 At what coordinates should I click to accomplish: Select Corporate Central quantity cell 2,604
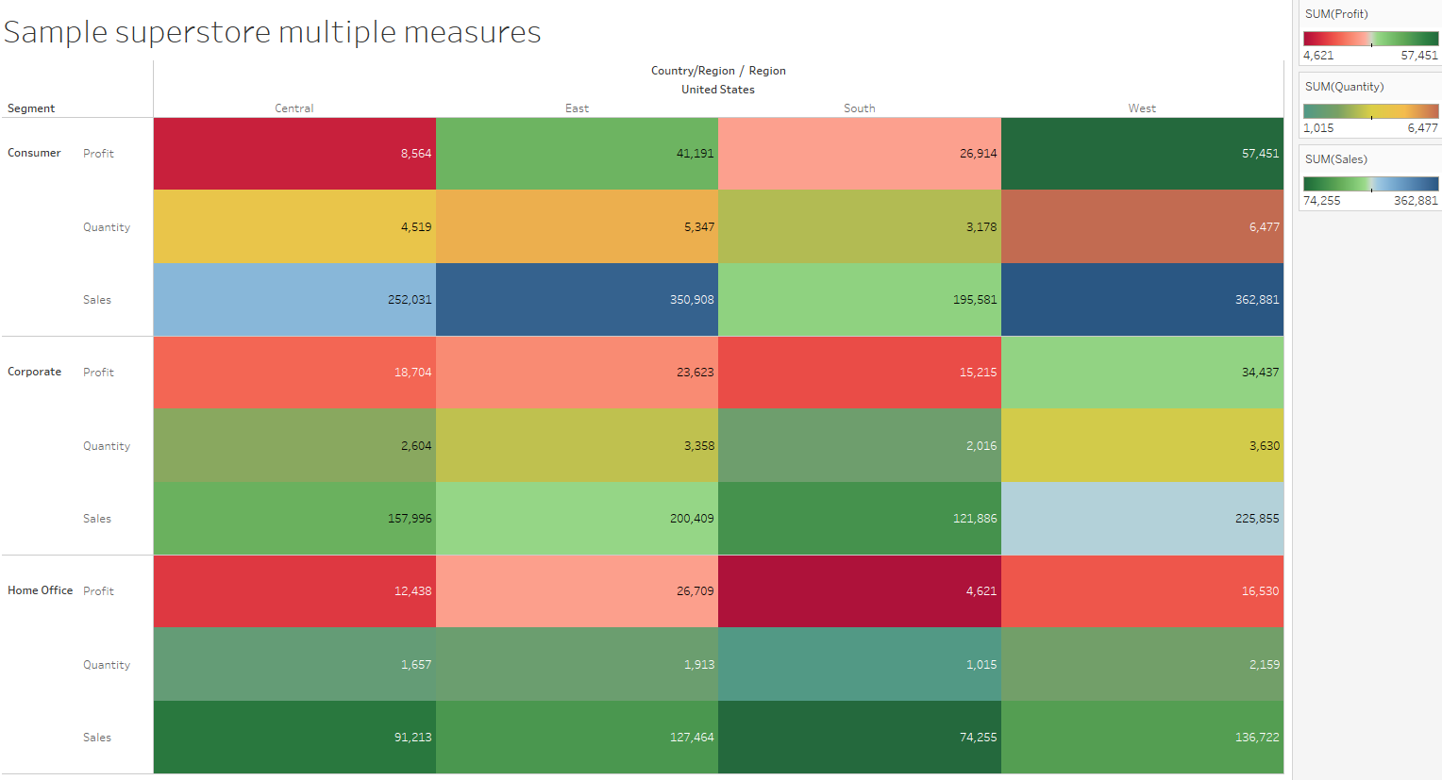pos(294,445)
